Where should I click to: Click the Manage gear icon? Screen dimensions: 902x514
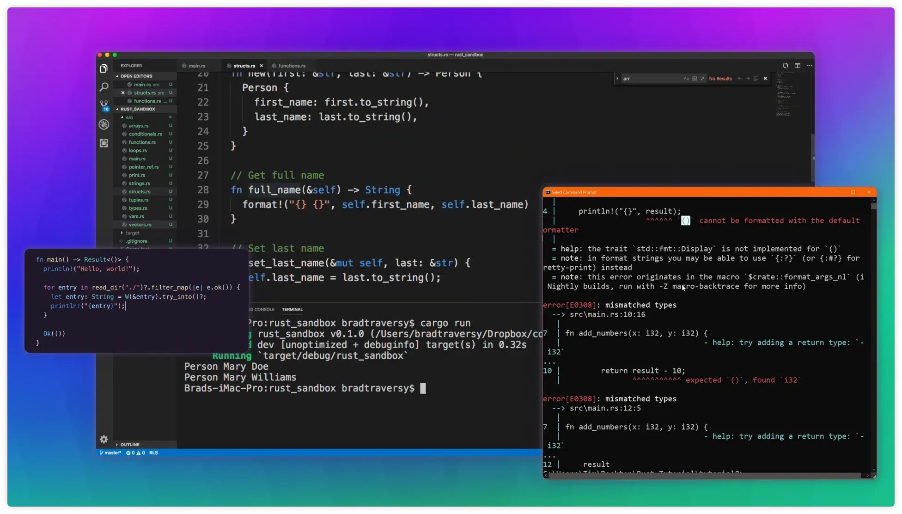pyautogui.click(x=104, y=439)
